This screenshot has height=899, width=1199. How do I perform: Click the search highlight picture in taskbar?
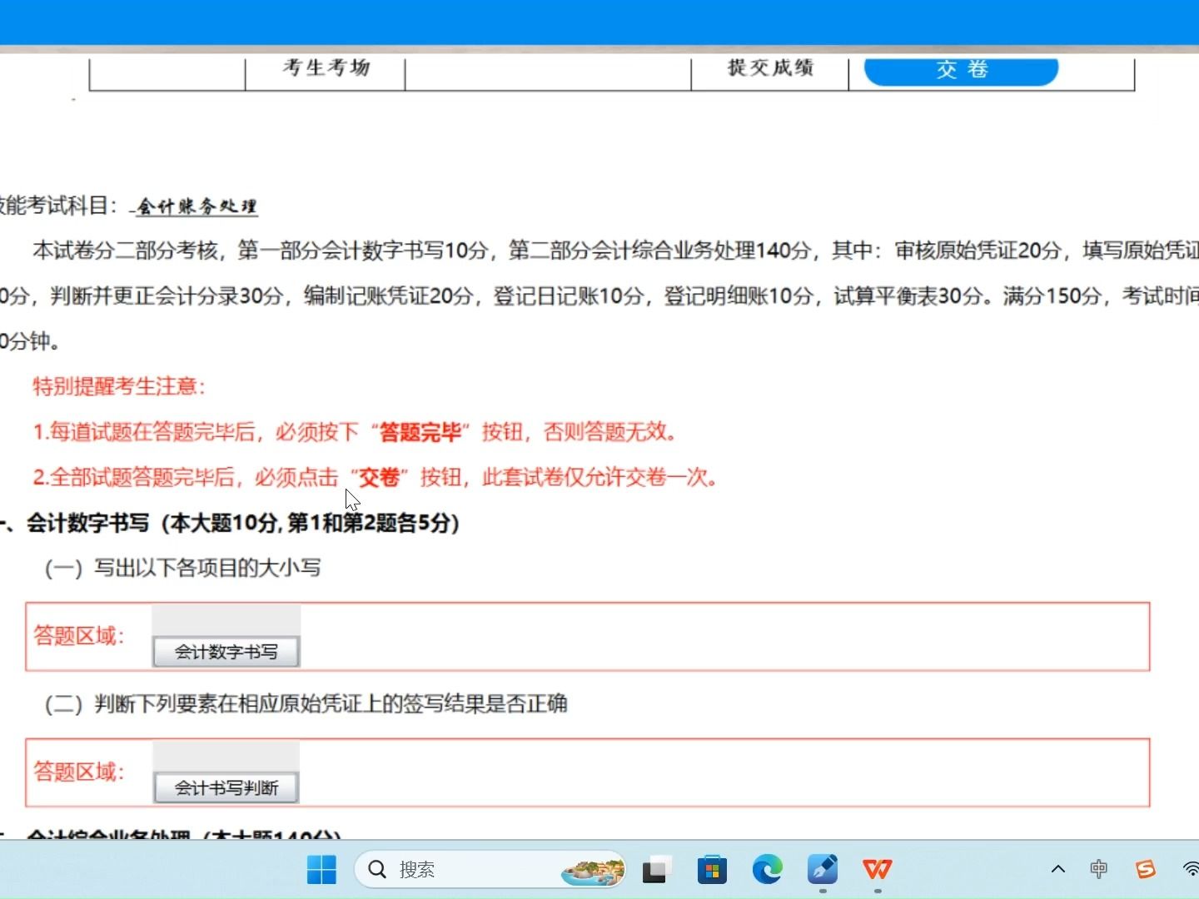593,871
